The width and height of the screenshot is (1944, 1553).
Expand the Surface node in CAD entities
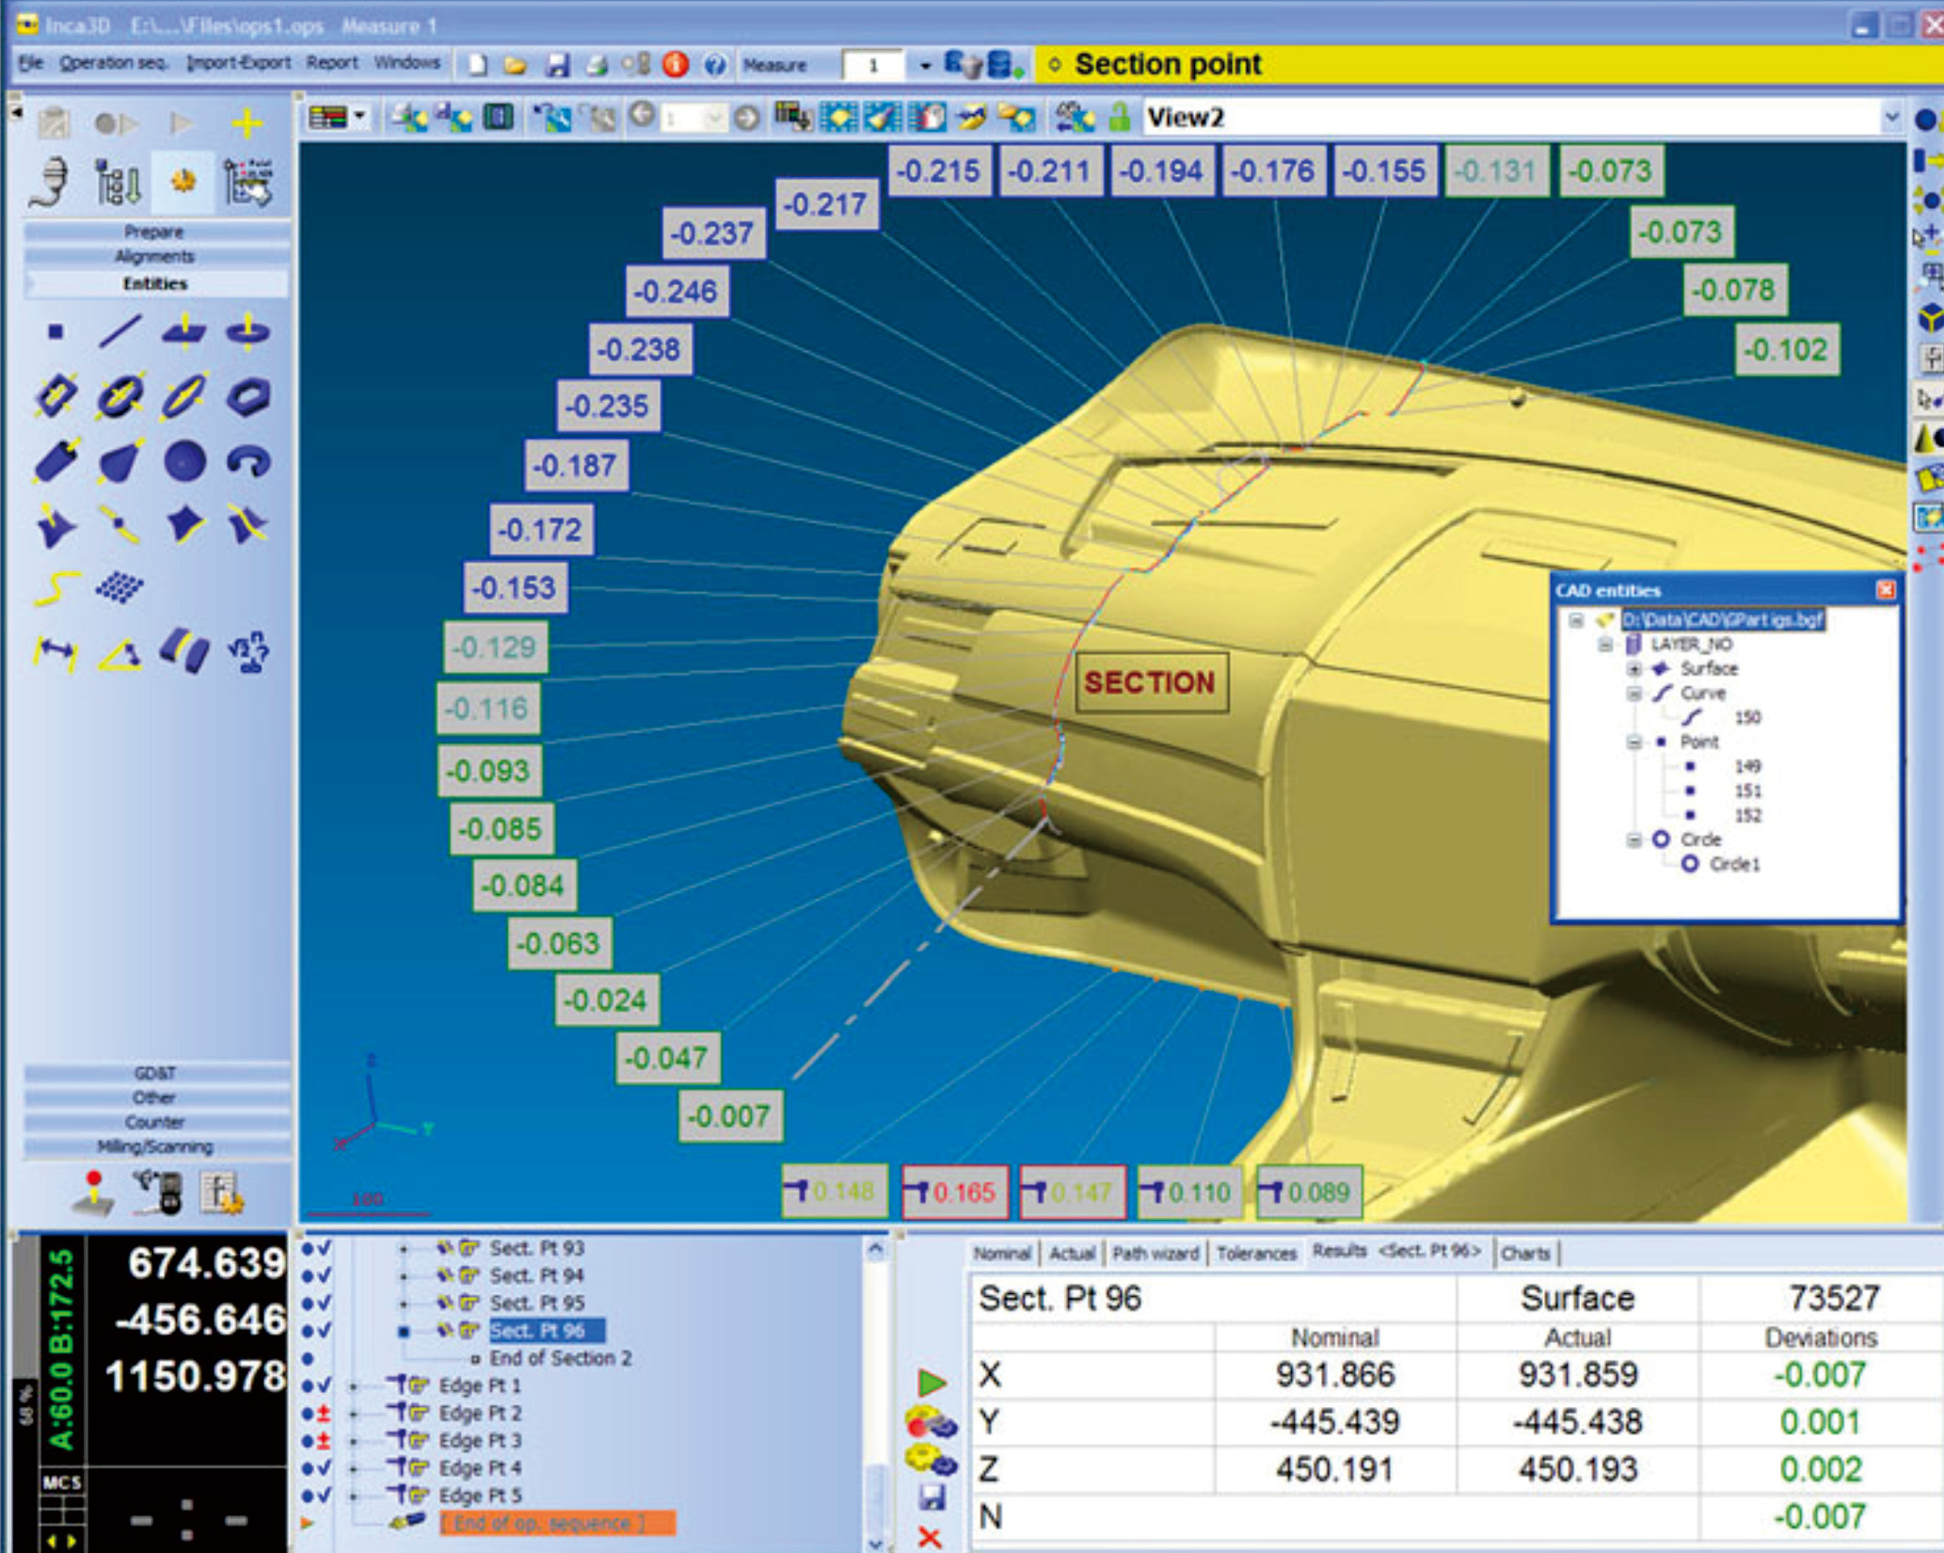[x=1633, y=669]
